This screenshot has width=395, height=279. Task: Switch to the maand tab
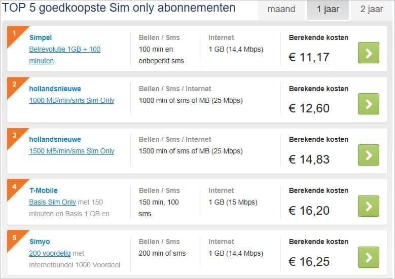[281, 10]
